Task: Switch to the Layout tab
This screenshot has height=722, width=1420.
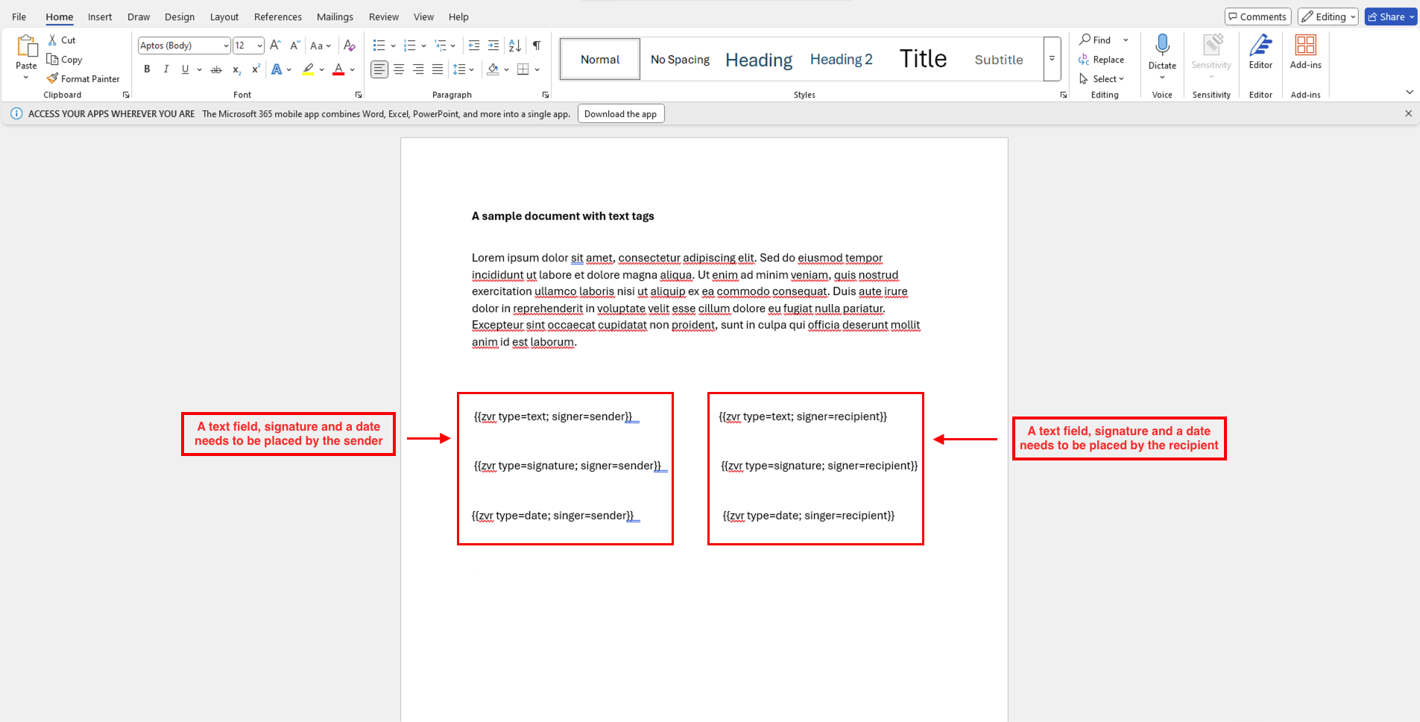Action: [x=224, y=16]
